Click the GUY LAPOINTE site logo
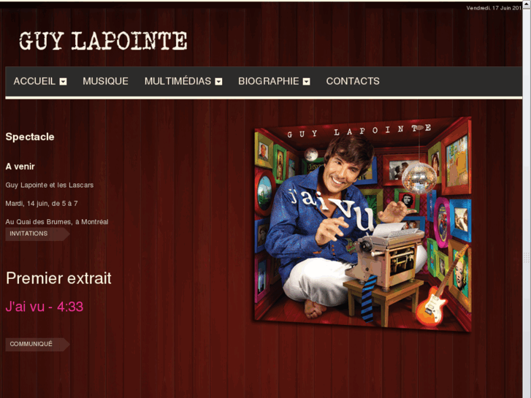The width and height of the screenshot is (531, 398). point(103,41)
